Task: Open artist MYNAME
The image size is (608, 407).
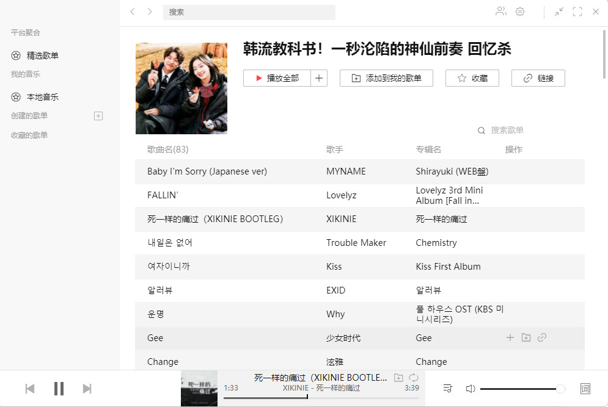Action: tap(346, 171)
